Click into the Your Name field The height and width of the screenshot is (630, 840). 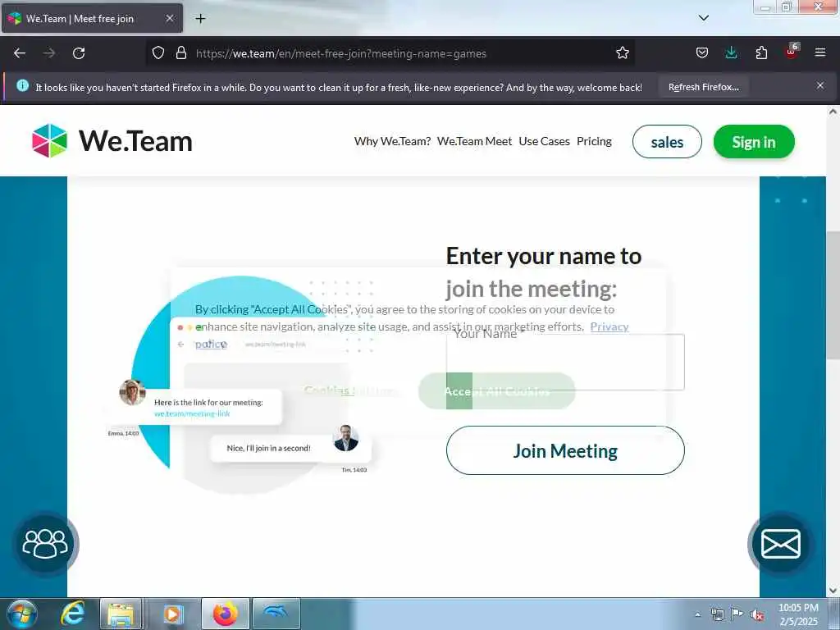coord(565,362)
